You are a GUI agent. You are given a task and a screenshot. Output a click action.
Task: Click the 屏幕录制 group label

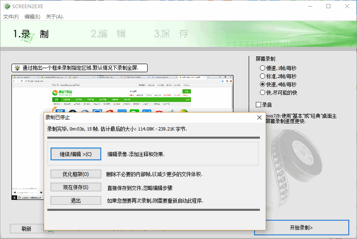[265, 59]
